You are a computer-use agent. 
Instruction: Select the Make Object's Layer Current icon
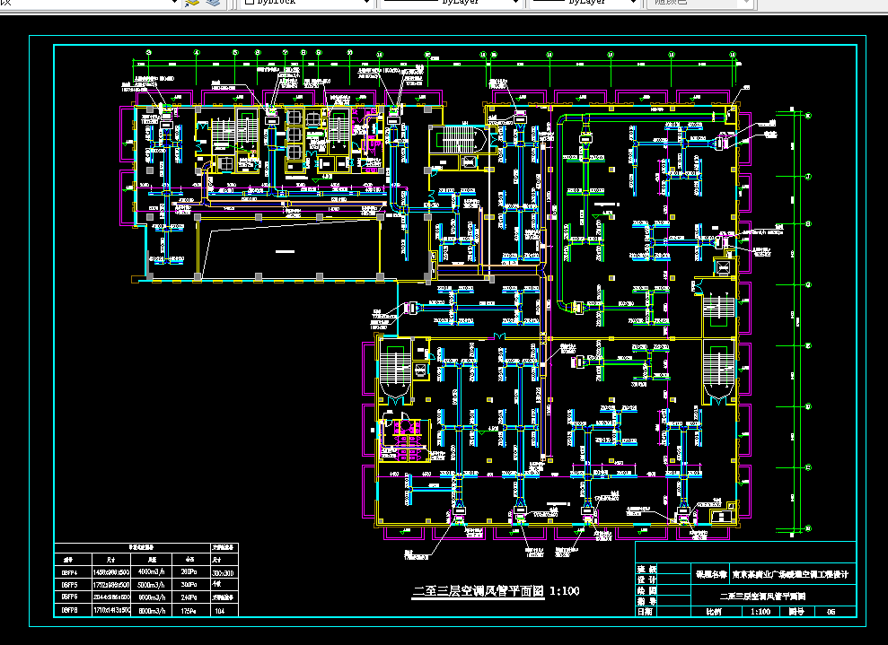[193, 3]
